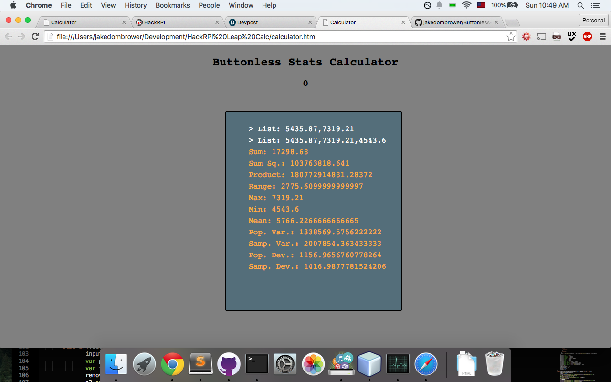Screen dimensions: 611x382
Task: Click the UX Check extension icon
Action: point(572,36)
